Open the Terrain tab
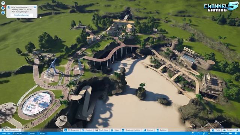The width and height of the screenshot is (240, 135). (x=228, y=130)
